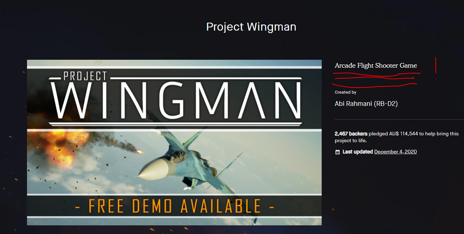This screenshot has height=234, width=464.
Task: Click the Project Wingman video thumbnail
Action: (x=174, y=143)
